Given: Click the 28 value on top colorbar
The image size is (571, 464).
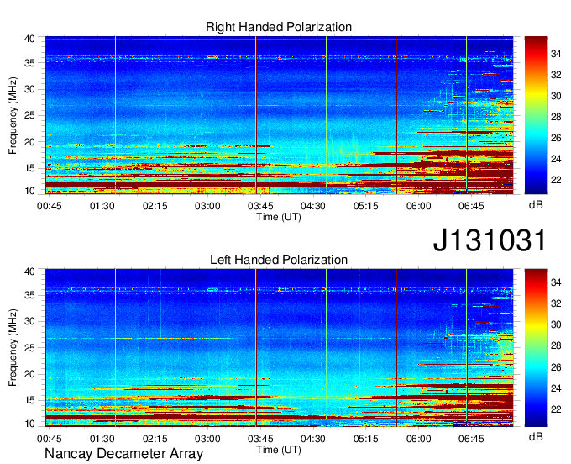Looking at the screenshot, I should (556, 117).
